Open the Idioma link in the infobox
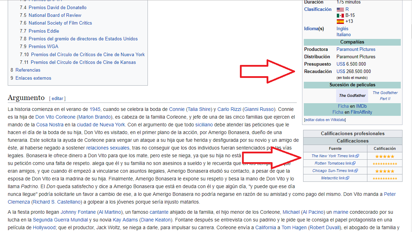The image size is (412, 232). click(311, 29)
